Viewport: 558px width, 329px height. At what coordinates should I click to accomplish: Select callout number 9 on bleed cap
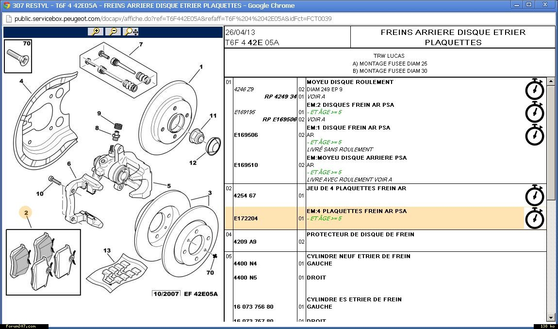[99, 113]
